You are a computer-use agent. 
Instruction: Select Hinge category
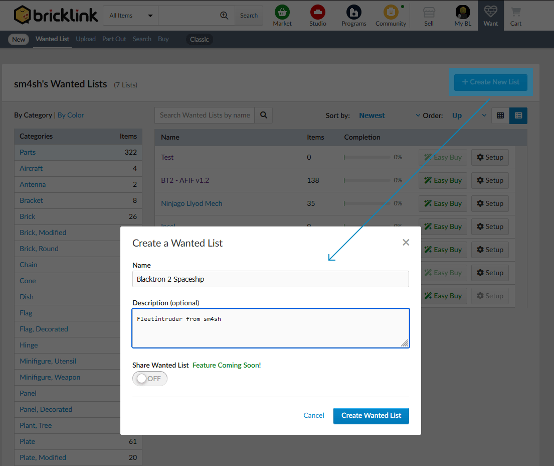(x=29, y=345)
